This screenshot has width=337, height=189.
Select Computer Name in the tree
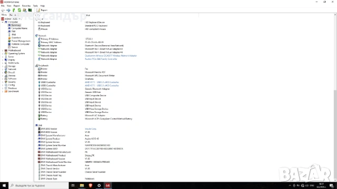tap(19, 28)
